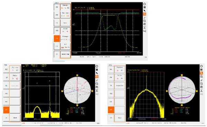The height and width of the screenshot is (127, 207).
Task: Select the orange highlighted left-side tab in the dotted-trace panel
Action: pos(6,110)
